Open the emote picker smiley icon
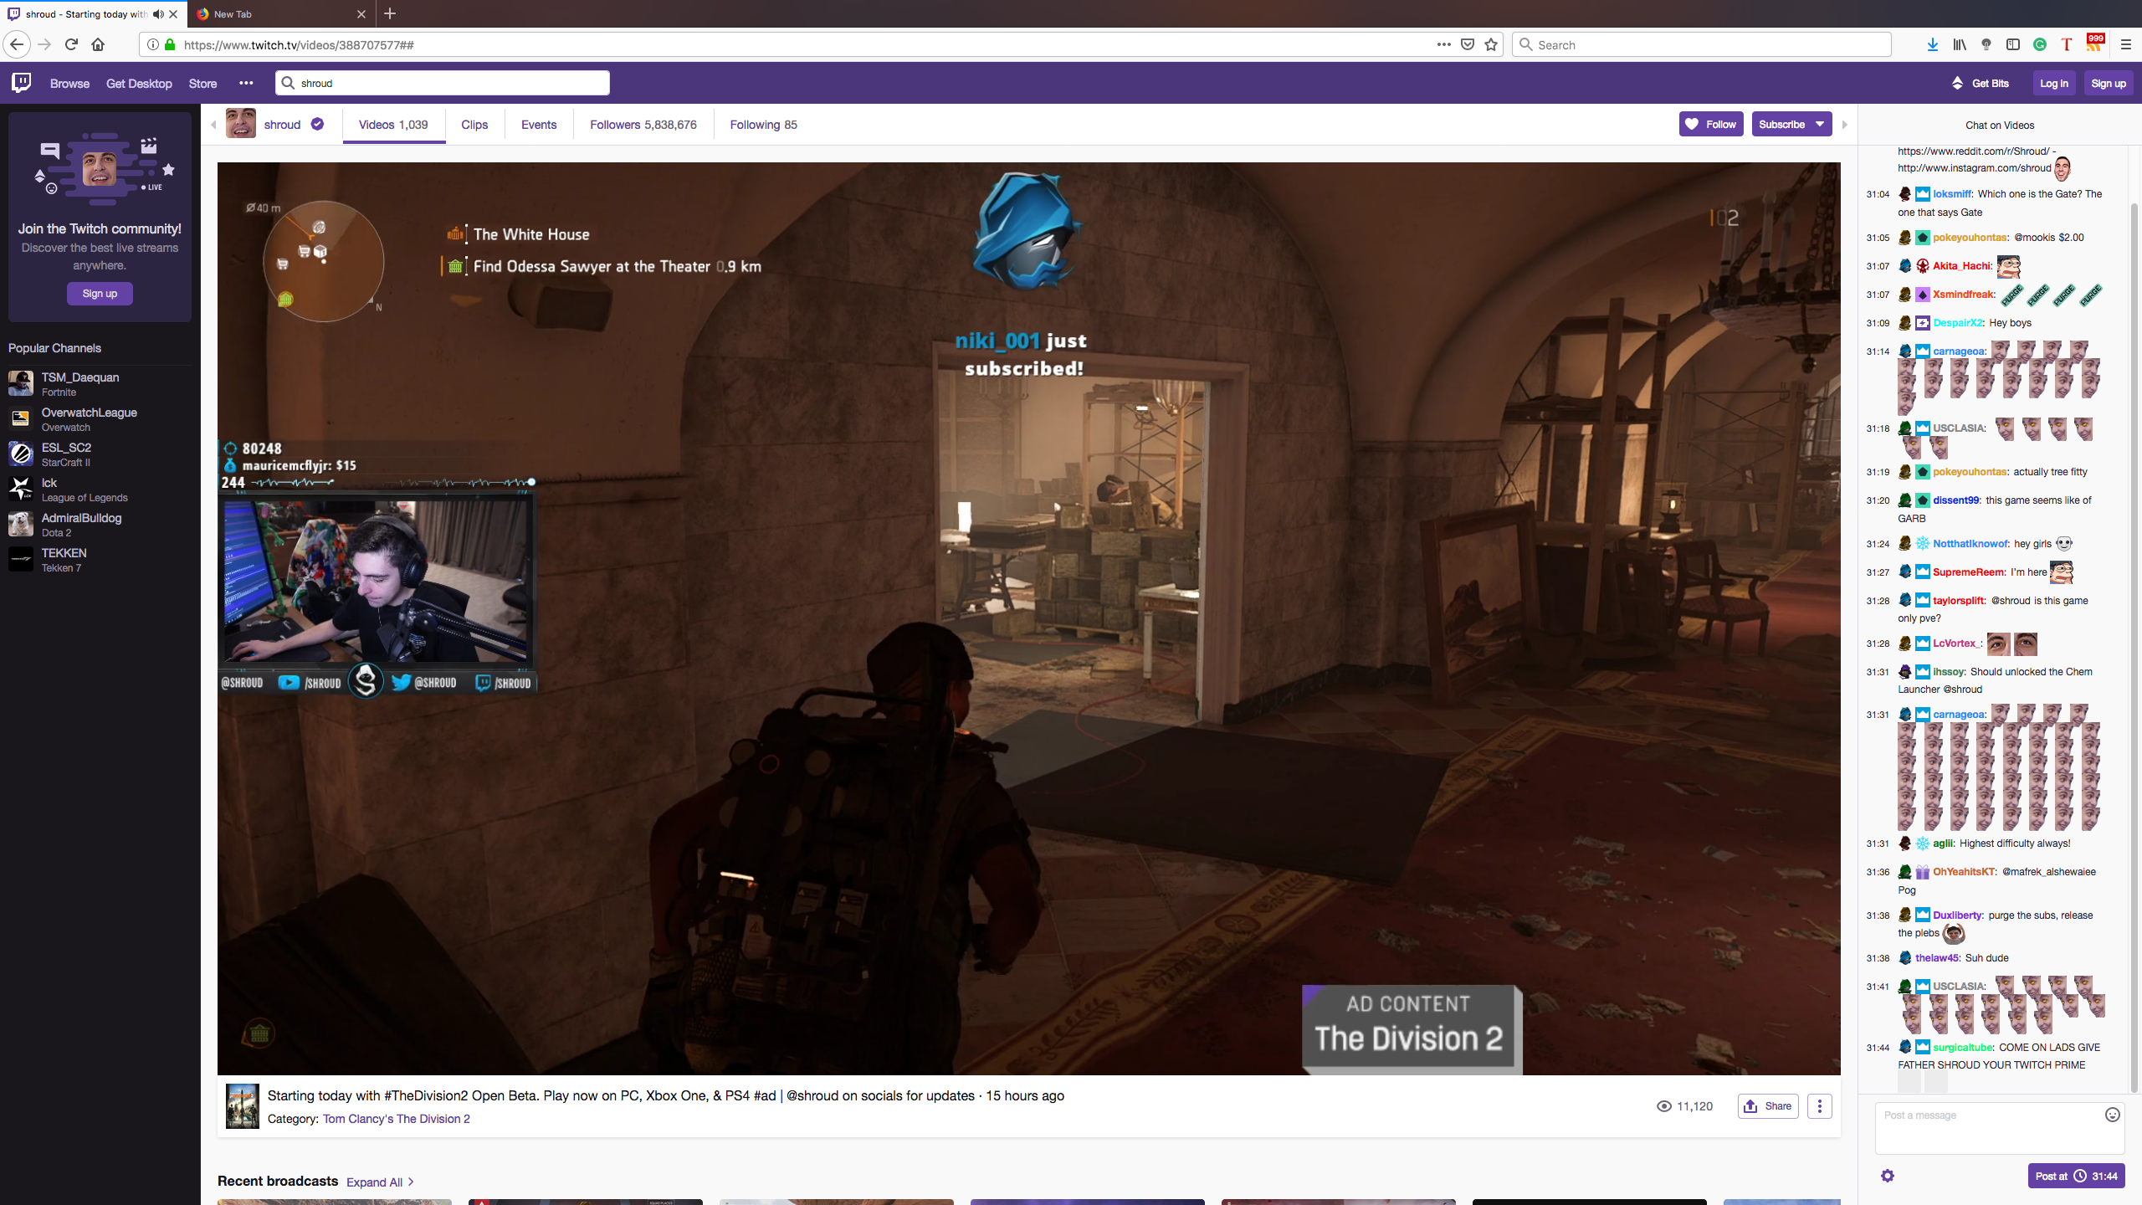The width and height of the screenshot is (2142, 1205). tap(2112, 1115)
